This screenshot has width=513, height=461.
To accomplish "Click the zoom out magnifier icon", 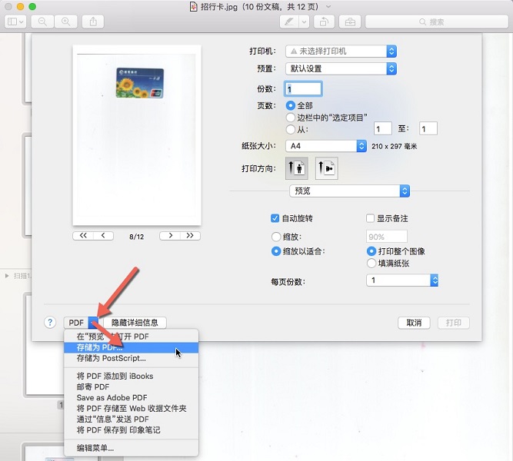I will [42, 22].
